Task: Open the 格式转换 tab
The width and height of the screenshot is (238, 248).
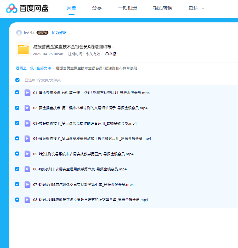Action: 163,8
